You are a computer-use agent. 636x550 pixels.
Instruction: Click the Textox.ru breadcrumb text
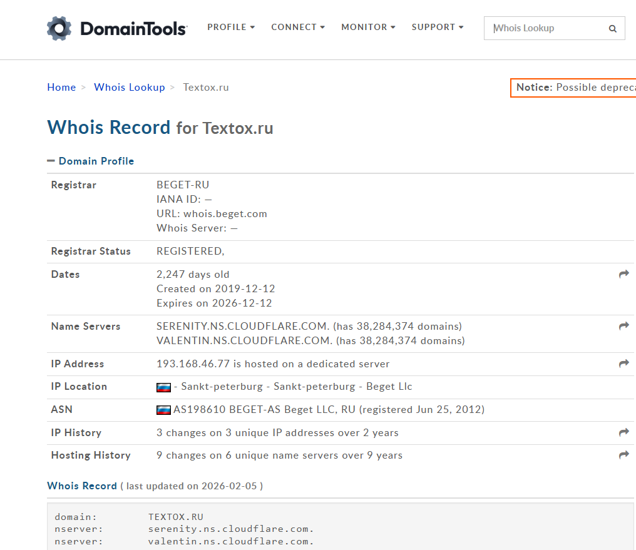pyautogui.click(x=206, y=87)
